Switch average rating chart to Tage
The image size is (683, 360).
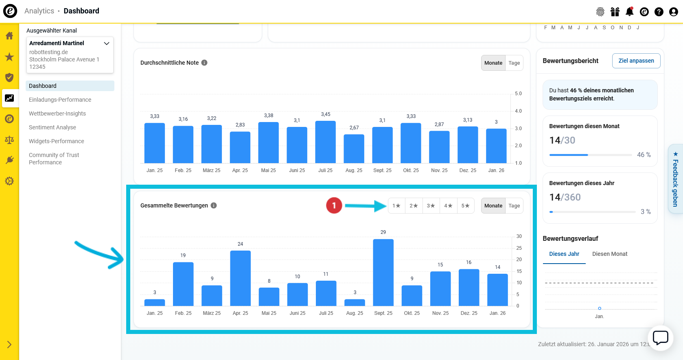coord(514,63)
